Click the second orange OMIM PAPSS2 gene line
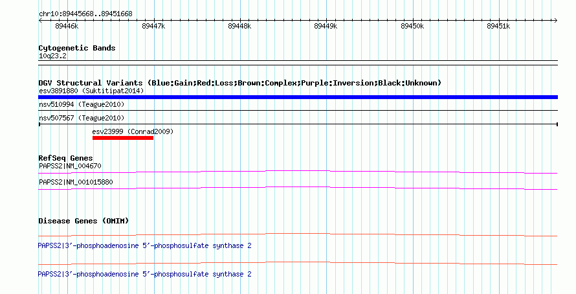 click(298, 263)
